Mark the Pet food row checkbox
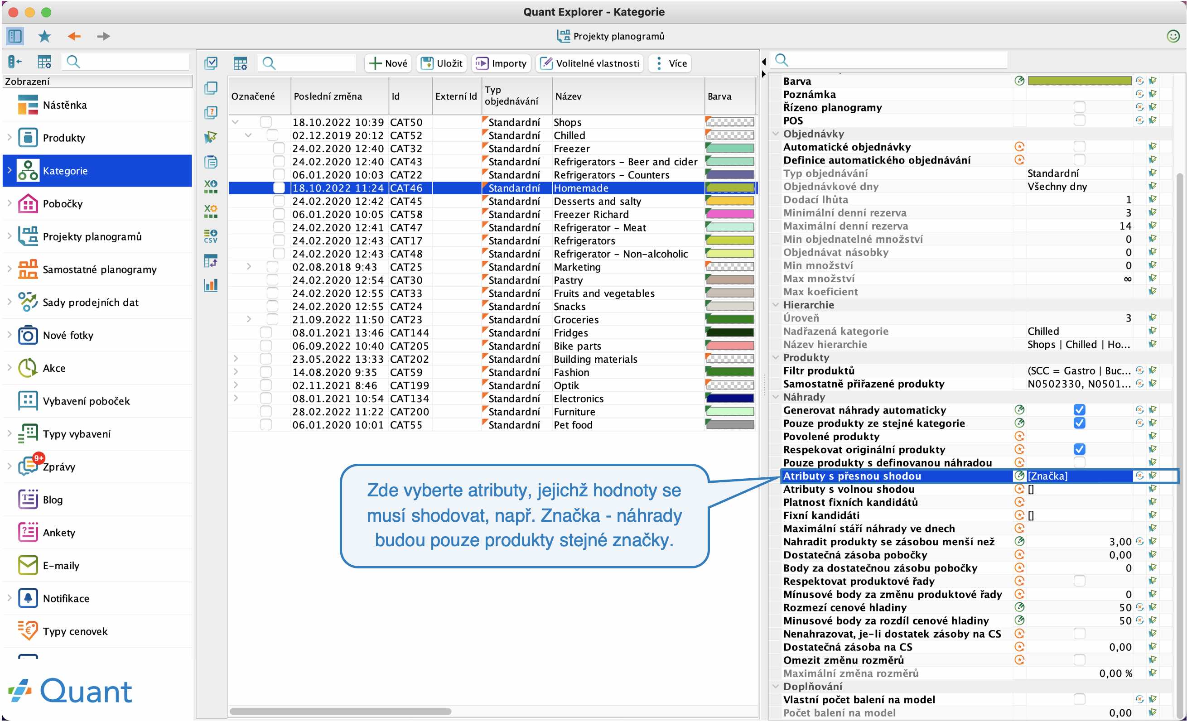This screenshot has width=1187, height=721. 265,425
